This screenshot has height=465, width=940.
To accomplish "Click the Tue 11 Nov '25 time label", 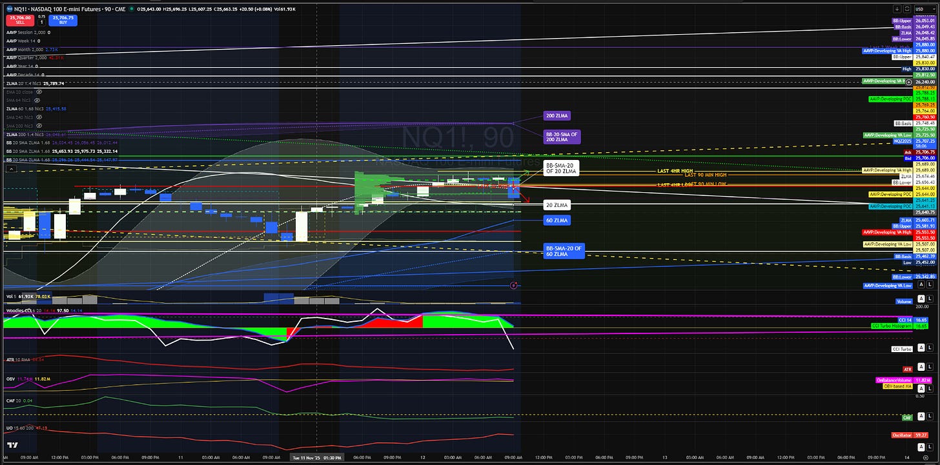I will [x=316, y=457].
